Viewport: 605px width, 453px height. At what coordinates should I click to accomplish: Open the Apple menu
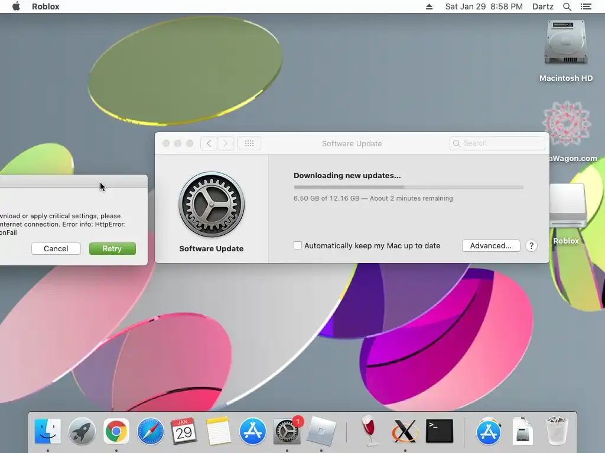(x=16, y=6)
